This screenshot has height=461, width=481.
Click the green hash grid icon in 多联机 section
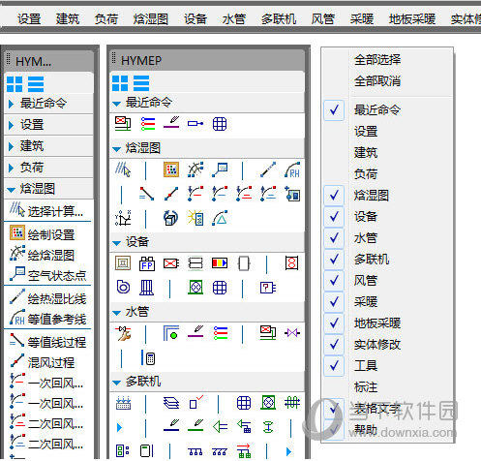point(292,403)
